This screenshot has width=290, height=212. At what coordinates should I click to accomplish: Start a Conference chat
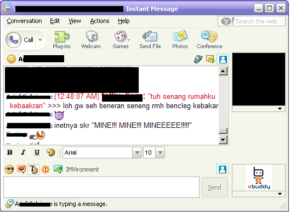coord(209,40)
